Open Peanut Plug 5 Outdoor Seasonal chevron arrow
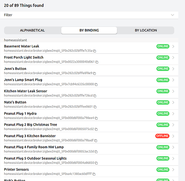 [x=173, y=159]
